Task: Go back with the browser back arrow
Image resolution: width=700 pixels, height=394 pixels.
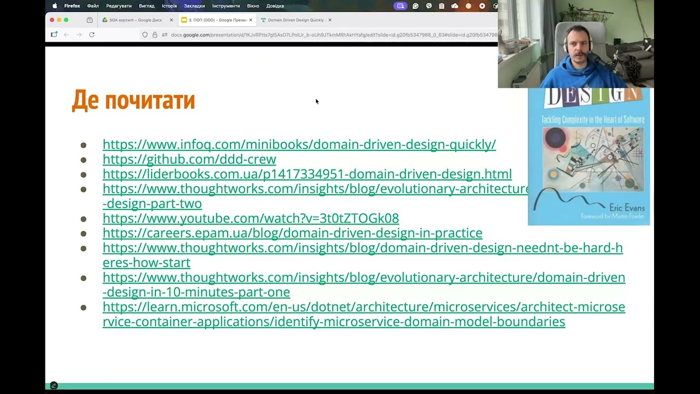Action: click(66, 34)
